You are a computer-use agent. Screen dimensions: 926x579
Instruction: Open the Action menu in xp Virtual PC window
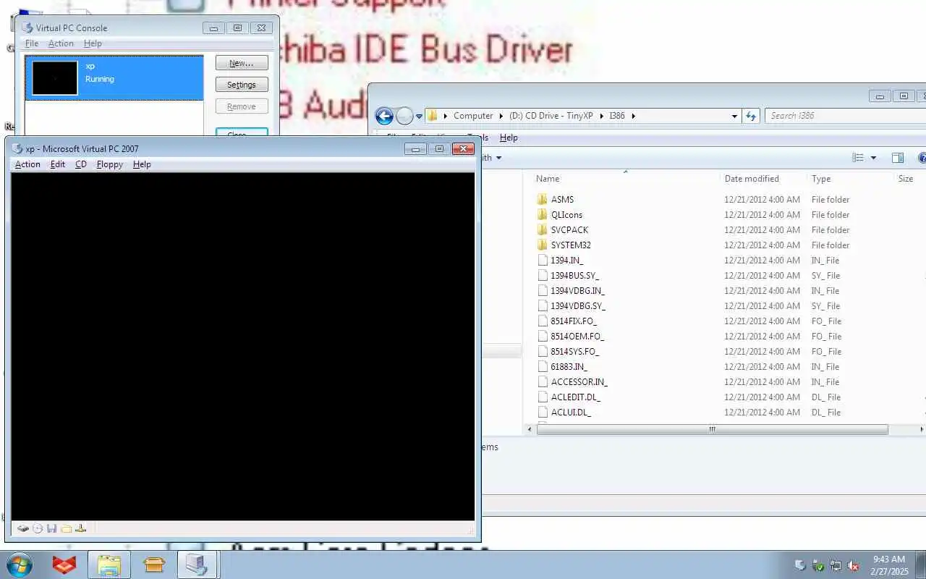click(27, 164)
